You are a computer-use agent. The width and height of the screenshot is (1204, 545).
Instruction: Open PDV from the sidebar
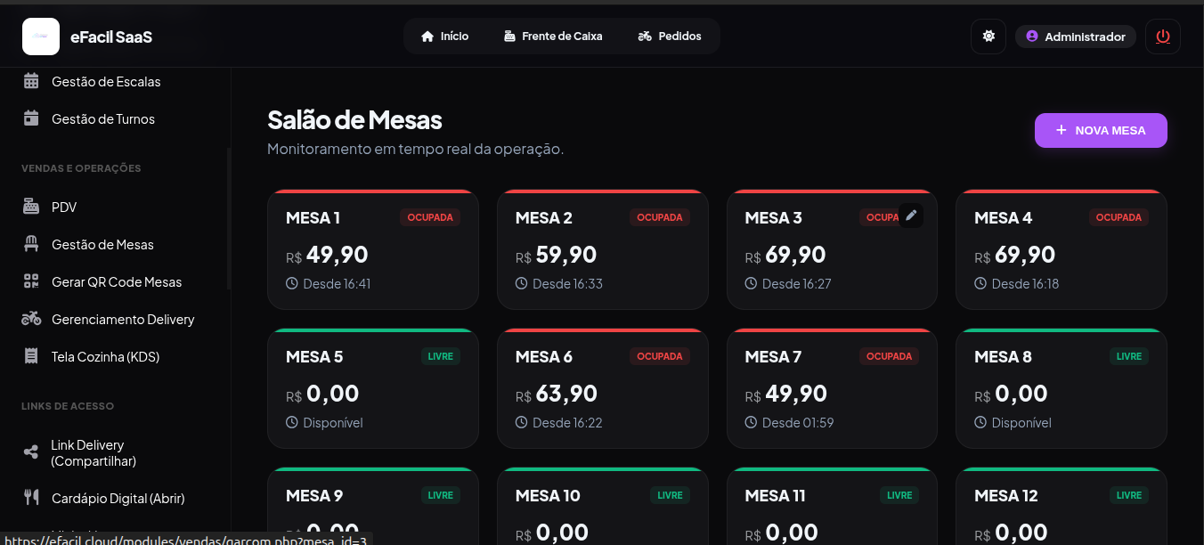pyautogui.click(x=64, y=207)
